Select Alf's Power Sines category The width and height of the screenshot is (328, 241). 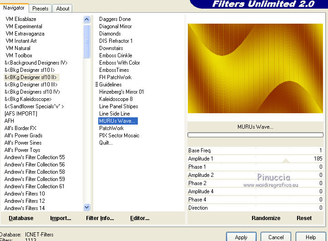[x=23, y=143]
